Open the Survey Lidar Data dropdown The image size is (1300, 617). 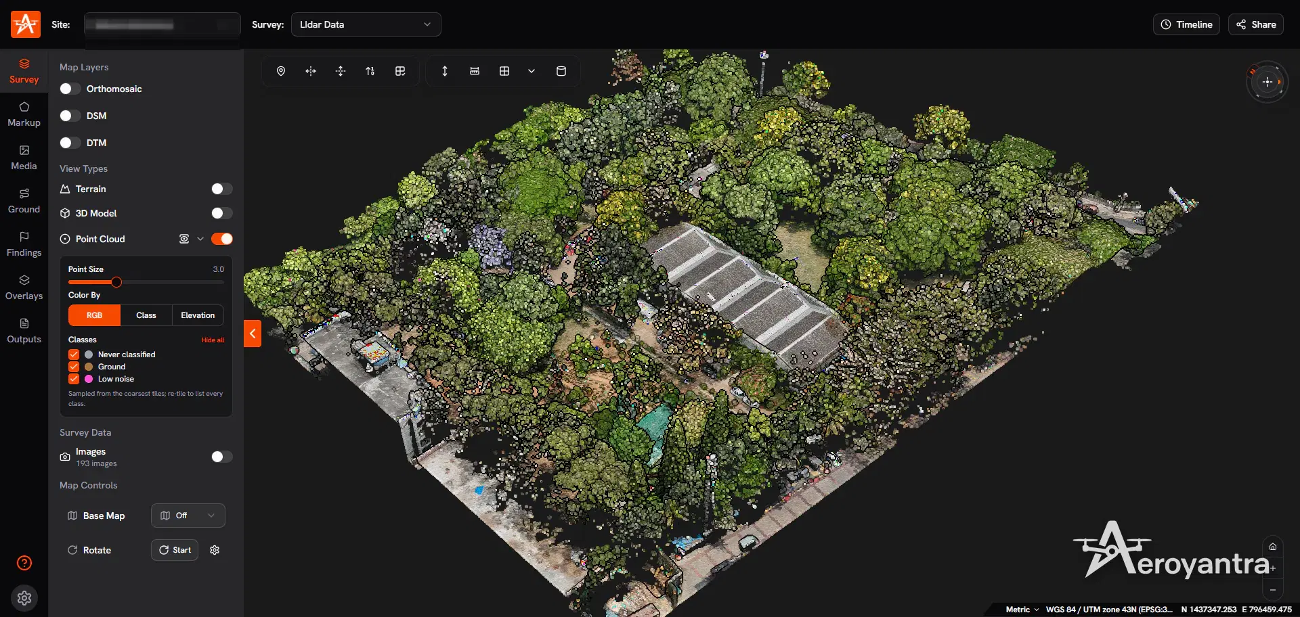(366, 24)
